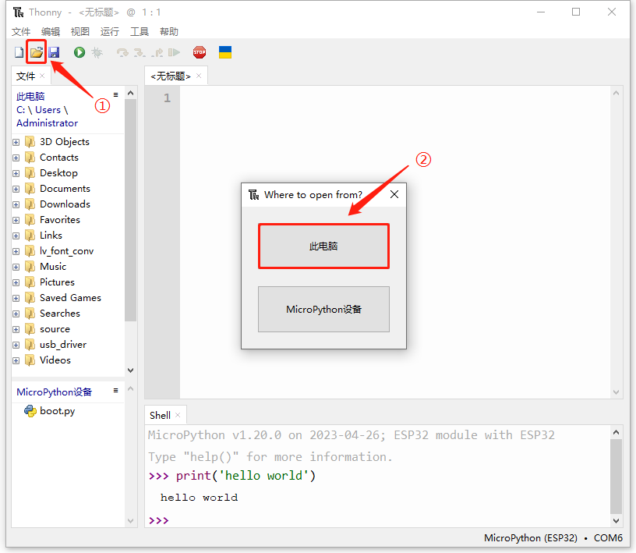Expand the 3D Objects folder
This screenshot has width=636, height=553.
tap(16, 142)
